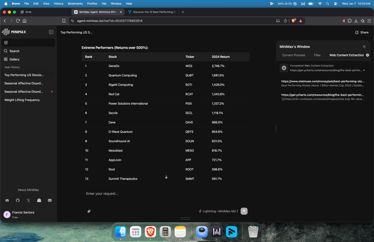This screenshot has width=374, height=242.
Task: Click the email envelope icon
Action: click(x=50, y=200)
